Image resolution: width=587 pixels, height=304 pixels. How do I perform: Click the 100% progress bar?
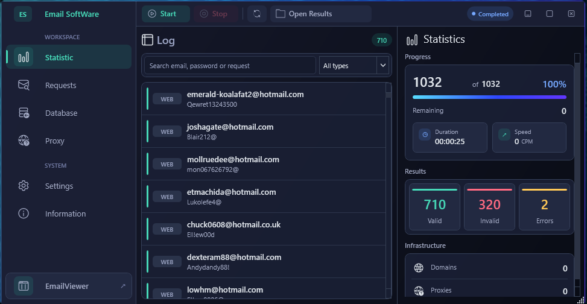[489, 97]
